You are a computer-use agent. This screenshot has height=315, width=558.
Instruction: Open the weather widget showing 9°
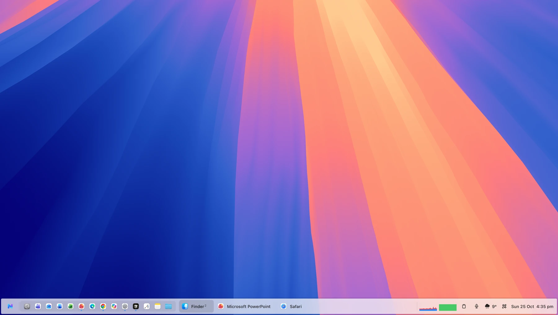[x=490, y=306]
